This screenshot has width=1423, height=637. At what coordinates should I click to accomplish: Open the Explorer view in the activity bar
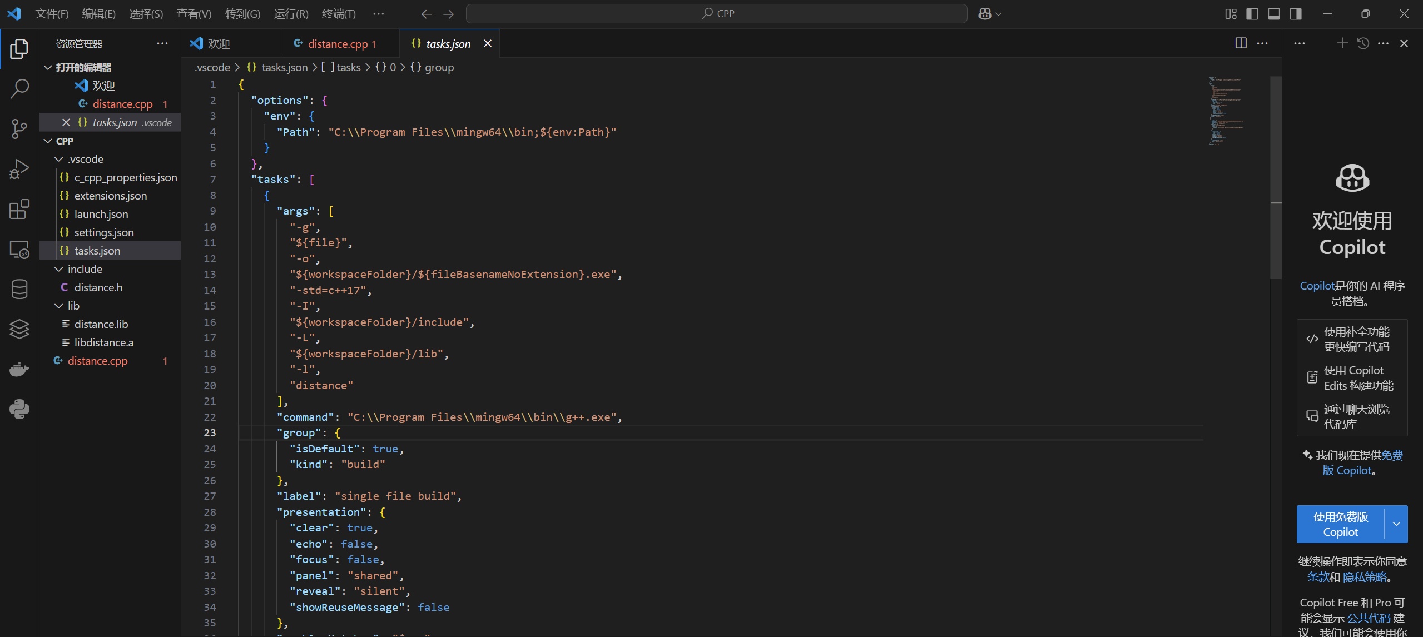pyautogui.click(x=19, y=48)
